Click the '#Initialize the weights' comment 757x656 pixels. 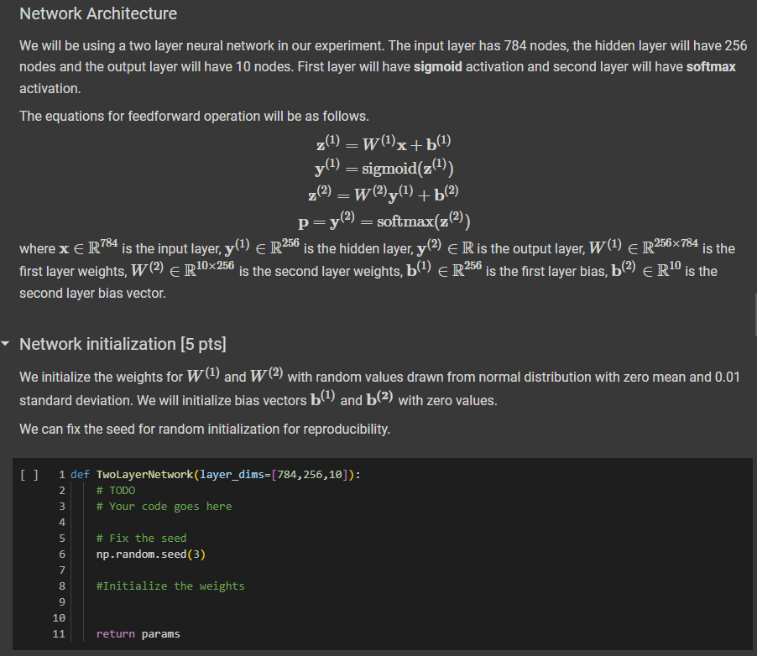click(170, 586)
